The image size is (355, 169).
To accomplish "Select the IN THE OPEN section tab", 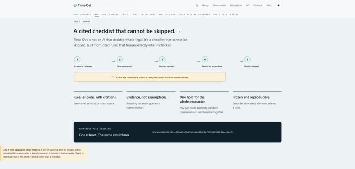I will click(148, 15).
